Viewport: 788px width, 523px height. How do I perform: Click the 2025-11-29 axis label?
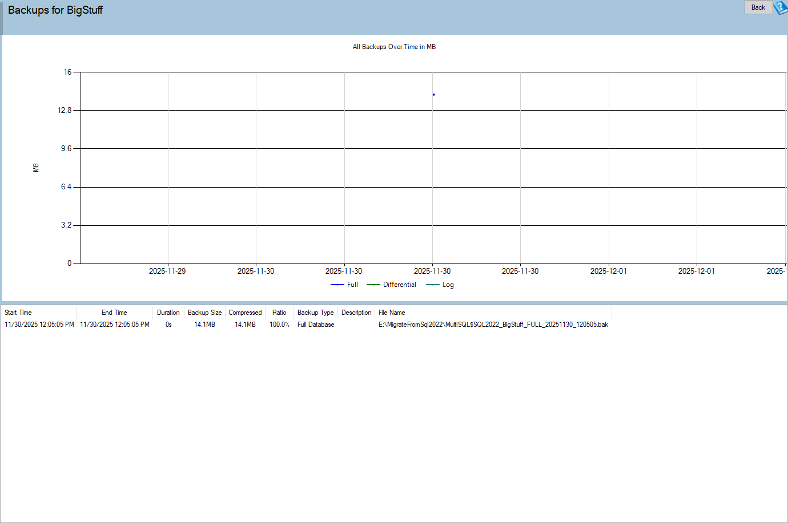167,271
